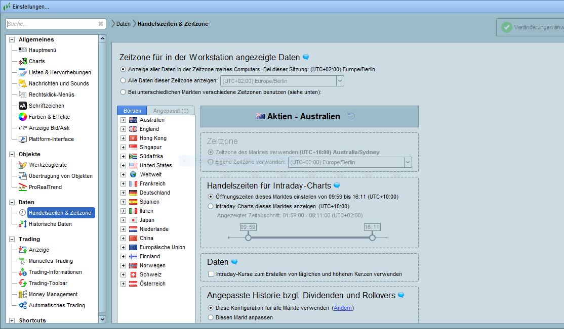Switch to the Börsen tab

click(132, 111)
